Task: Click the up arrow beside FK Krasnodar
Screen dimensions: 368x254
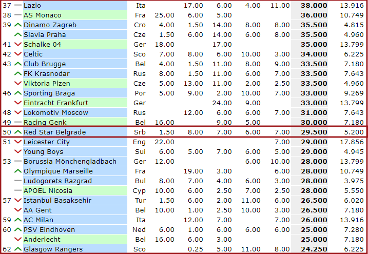Action: tap(18, 74)
